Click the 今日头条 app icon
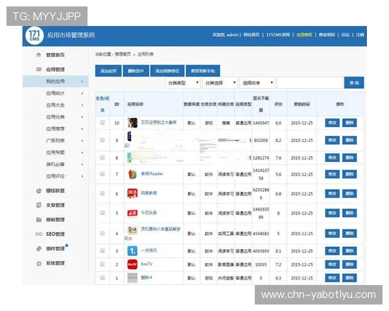Viewport: 389px width, 311px height. (x=132, y=213)
